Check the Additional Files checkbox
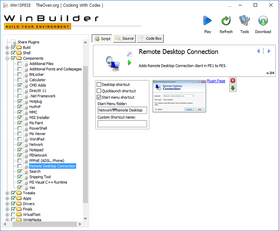 point(20,64)
